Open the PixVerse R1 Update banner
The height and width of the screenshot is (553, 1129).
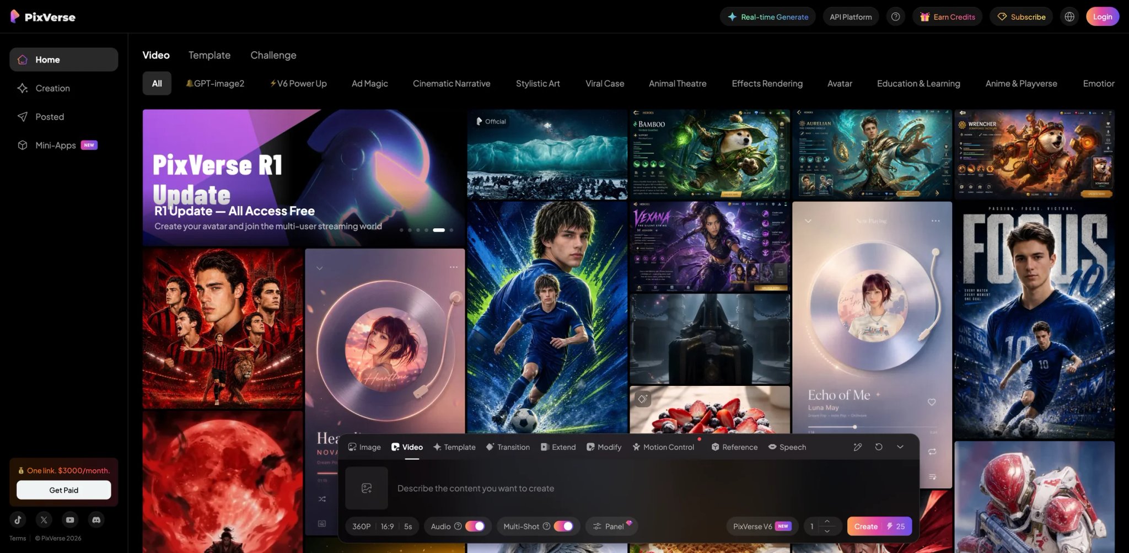[304, 178]
